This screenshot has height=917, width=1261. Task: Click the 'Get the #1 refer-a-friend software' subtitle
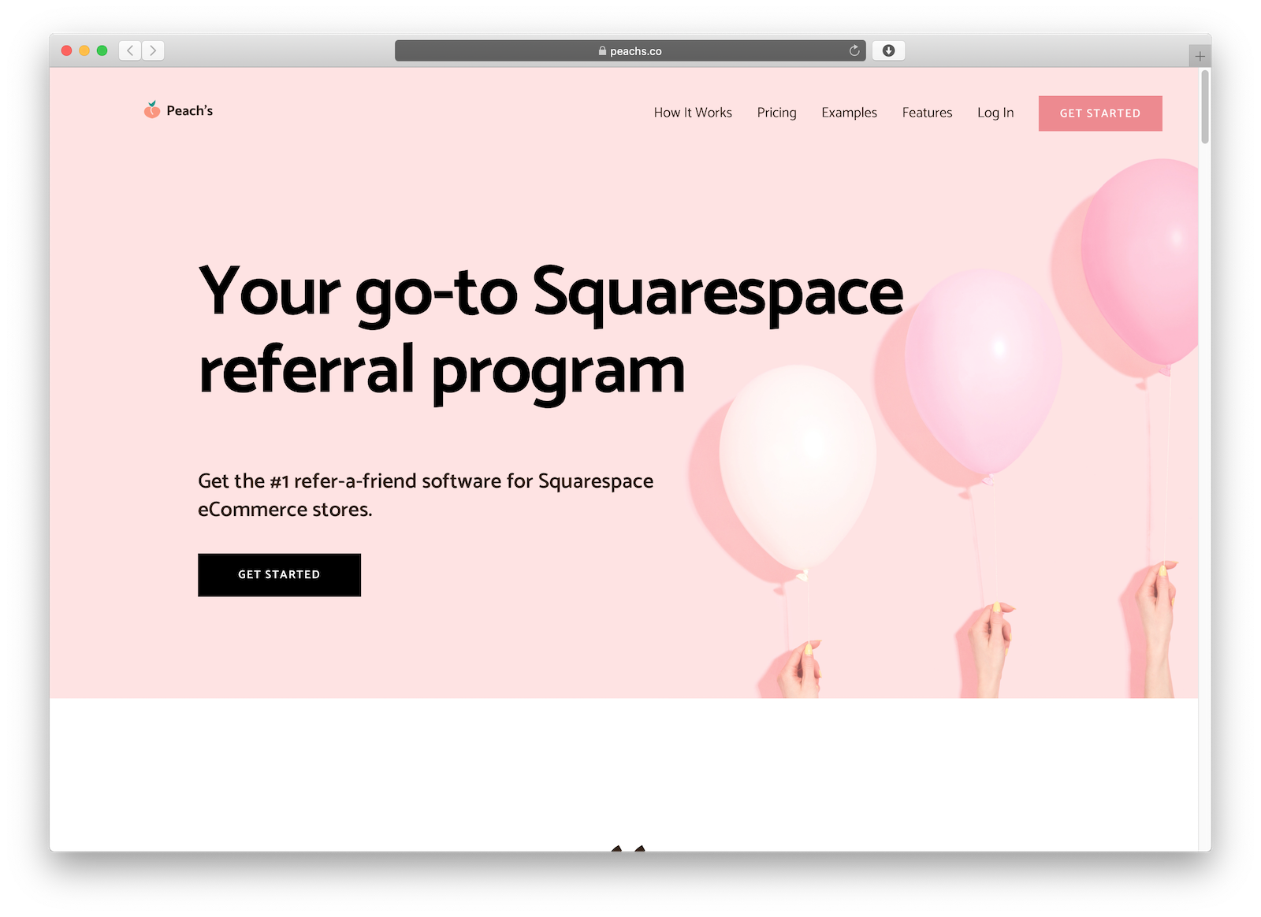pyautogui.click(x=426, y=481)
